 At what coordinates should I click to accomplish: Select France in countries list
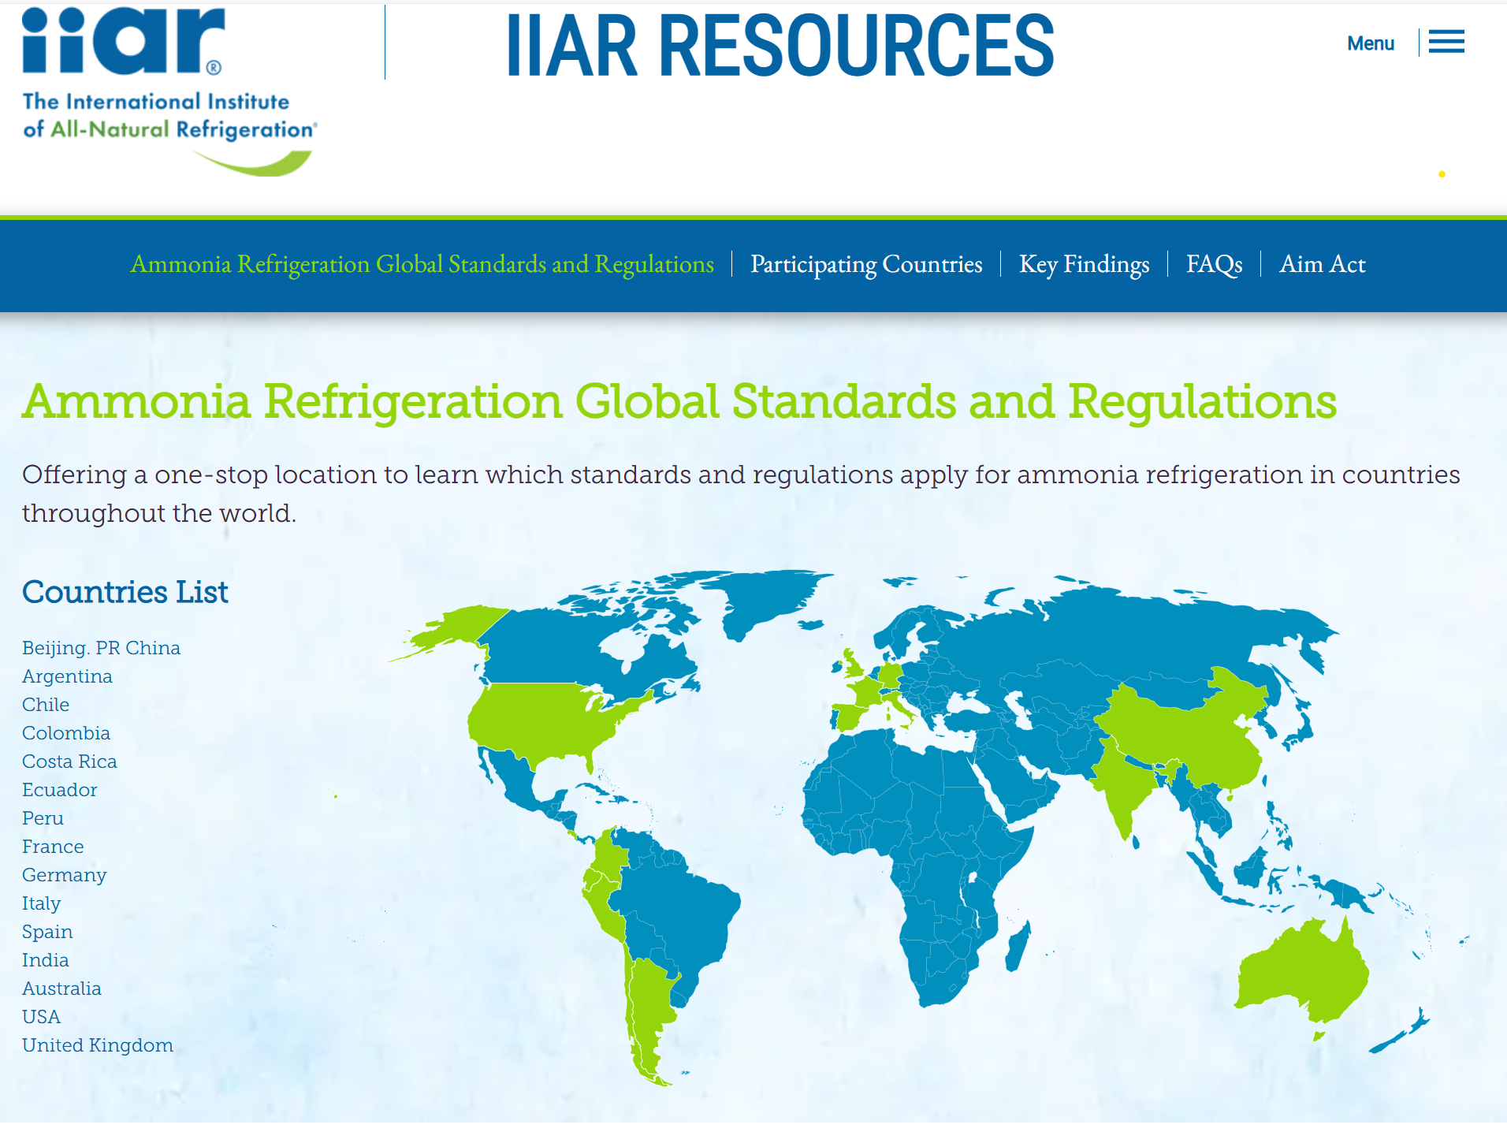pos(53,847)
